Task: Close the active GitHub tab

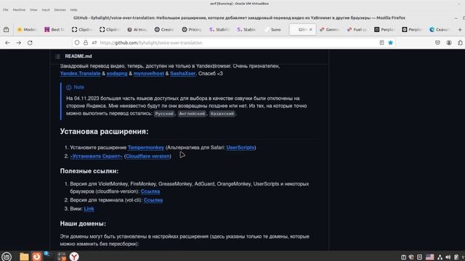Action: pos(311,30)
